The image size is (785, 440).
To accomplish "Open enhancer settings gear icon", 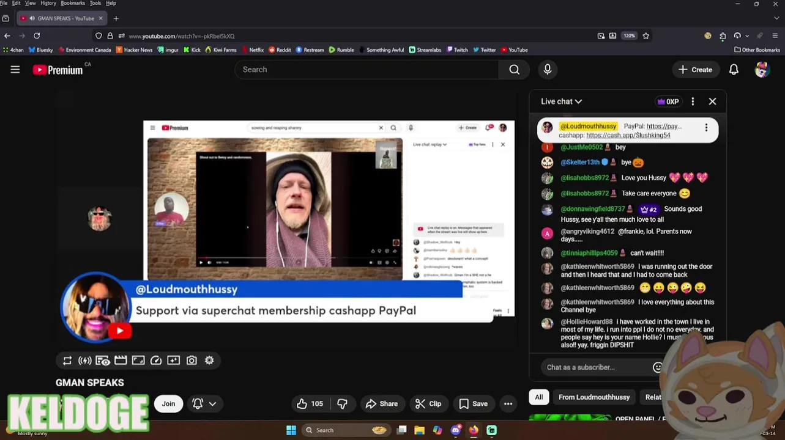I will pos(209,361).
